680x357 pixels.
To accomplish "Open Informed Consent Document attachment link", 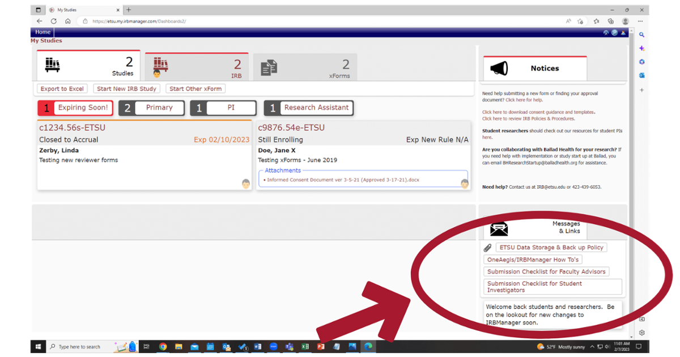I will [x=343, y=180].
